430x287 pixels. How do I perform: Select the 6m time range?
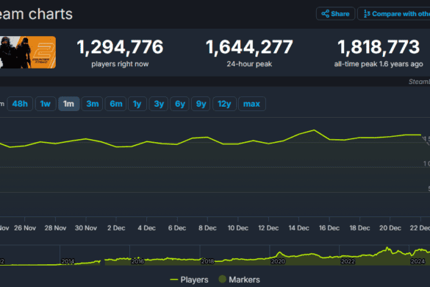point(115,104)
